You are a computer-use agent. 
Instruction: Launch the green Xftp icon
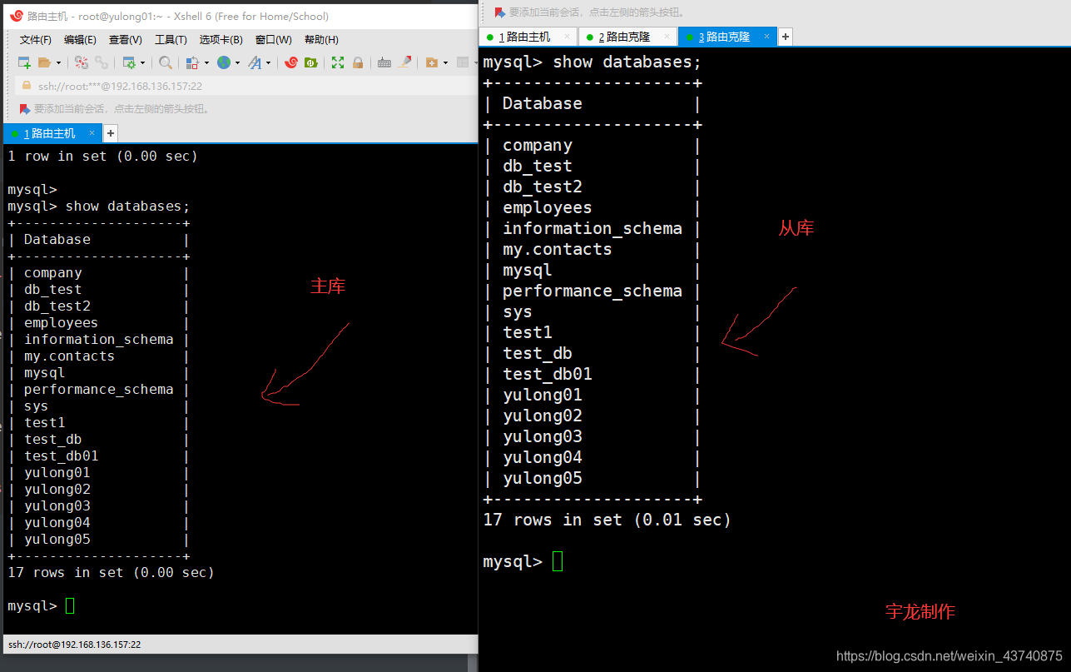tap(311, 62)
